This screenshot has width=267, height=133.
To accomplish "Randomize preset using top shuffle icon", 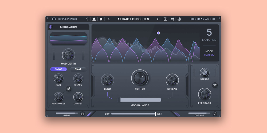I will click(x=172, y=19).
